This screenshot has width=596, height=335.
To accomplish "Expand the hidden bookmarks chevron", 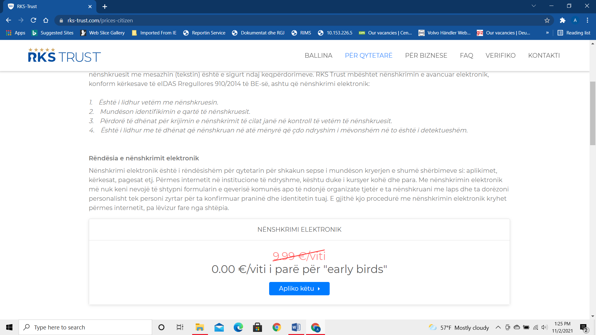I will 547,33.
